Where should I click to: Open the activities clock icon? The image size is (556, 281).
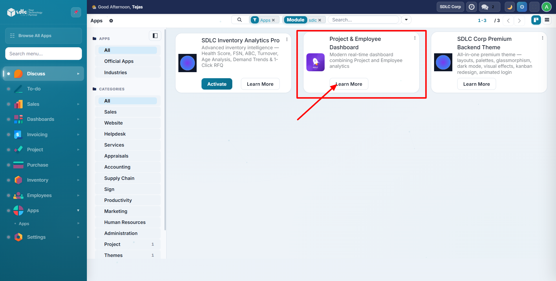472,7
